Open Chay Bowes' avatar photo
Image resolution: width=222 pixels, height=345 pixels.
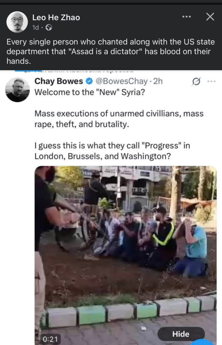(x=18, y=90)
